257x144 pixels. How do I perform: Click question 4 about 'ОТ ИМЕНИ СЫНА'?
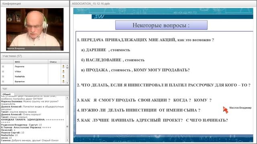click(139, 110)
